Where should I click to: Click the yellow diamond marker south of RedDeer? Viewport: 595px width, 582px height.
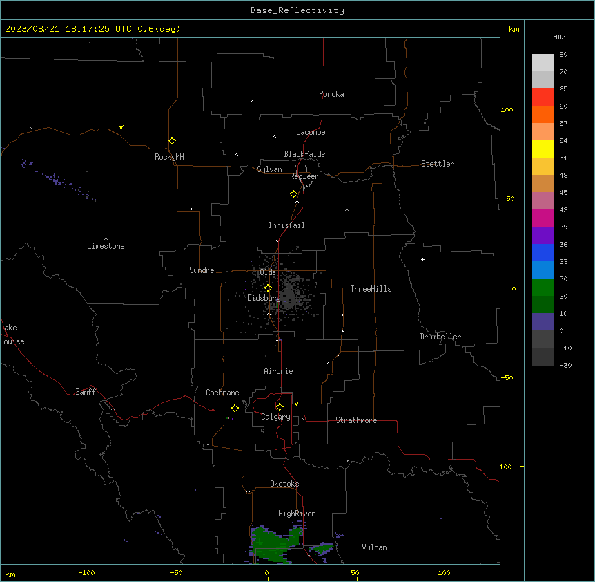tap(294, 194)
